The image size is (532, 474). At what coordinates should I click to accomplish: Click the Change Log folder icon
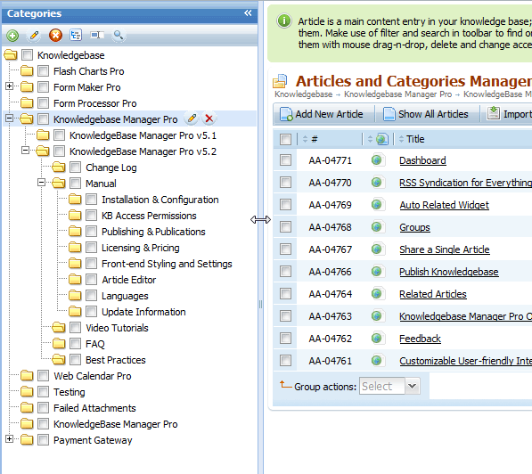click(x=59, y=167)
